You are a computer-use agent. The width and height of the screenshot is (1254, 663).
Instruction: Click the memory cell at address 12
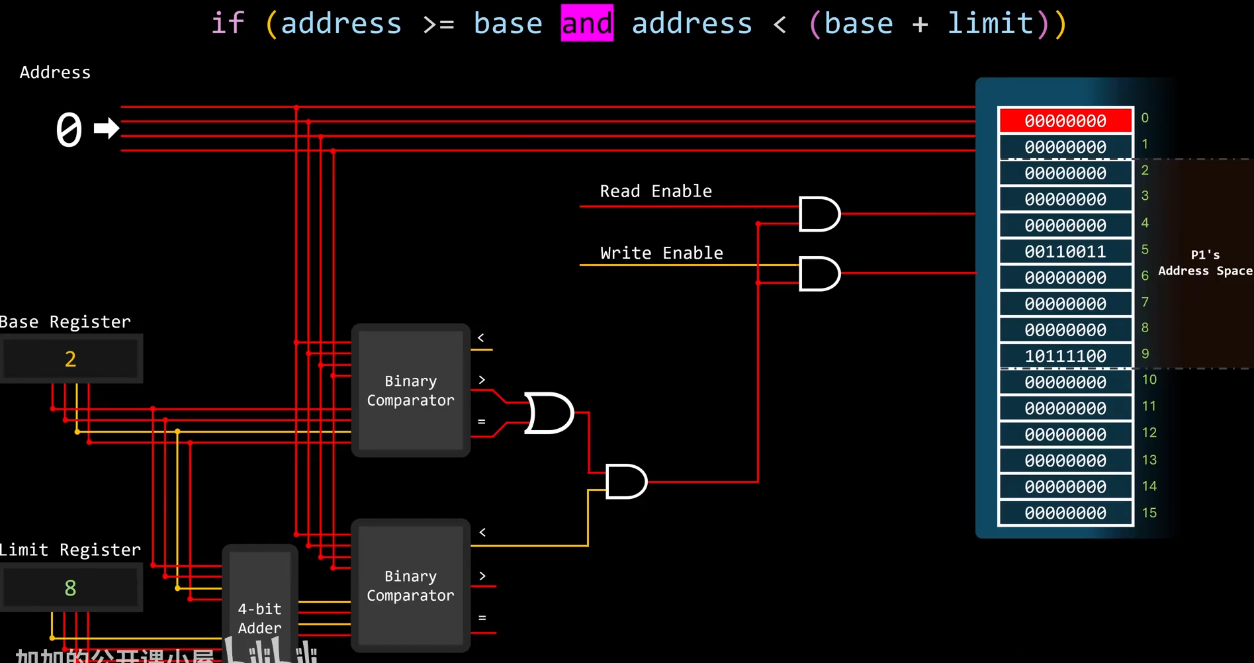point(1065,434)
